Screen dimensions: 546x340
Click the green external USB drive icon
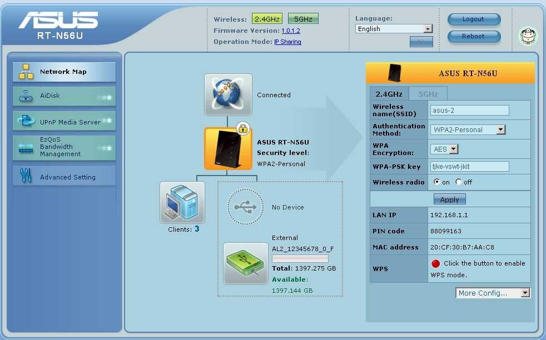click(246, 264)
